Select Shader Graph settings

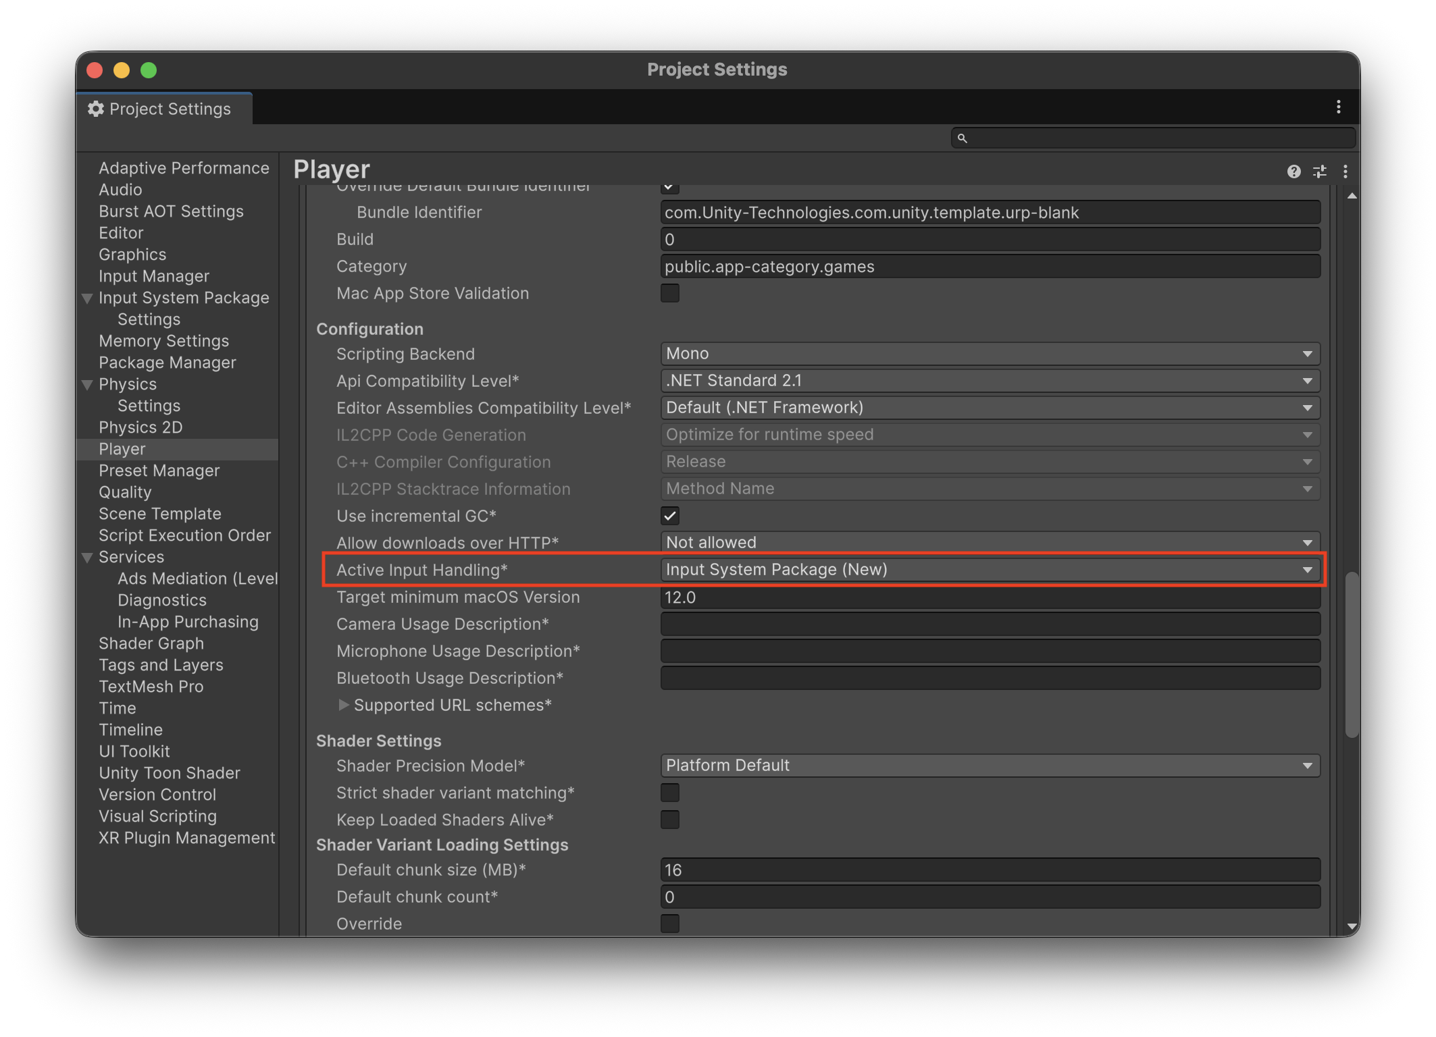pos(151,643)
